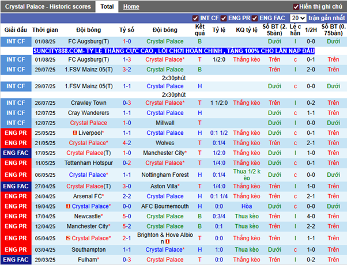Screen dimensions: 347x265
Task: Click half-time score 2-2
Action: pos(311,226)
